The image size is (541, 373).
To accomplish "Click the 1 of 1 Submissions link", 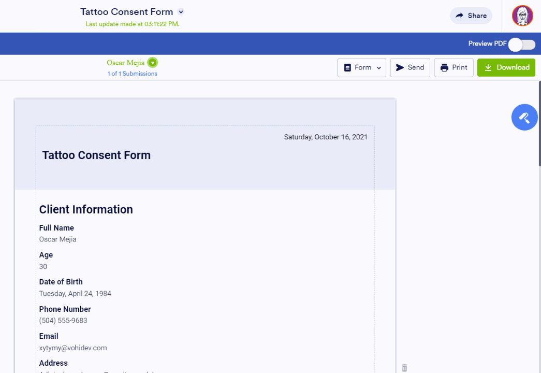I will [x=132, y=74].
